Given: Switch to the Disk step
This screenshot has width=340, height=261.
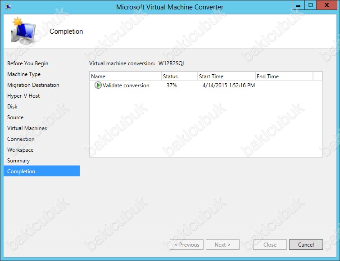Looking at the screenshot, I should pos(12,107).
